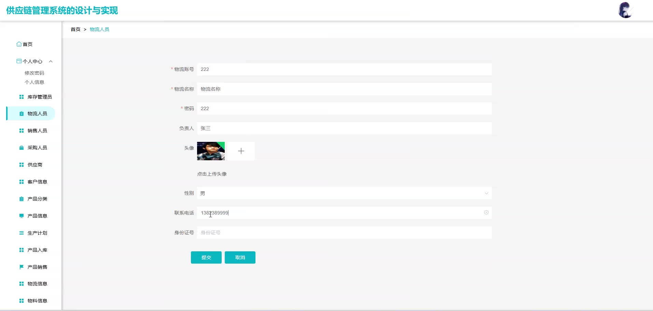
Task: Open the user avatar in the header
Action: [x=625, y=10]
